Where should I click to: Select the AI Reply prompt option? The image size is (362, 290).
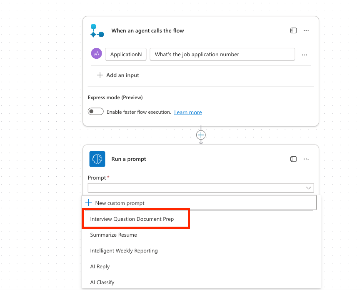click(x=100, y=267)
